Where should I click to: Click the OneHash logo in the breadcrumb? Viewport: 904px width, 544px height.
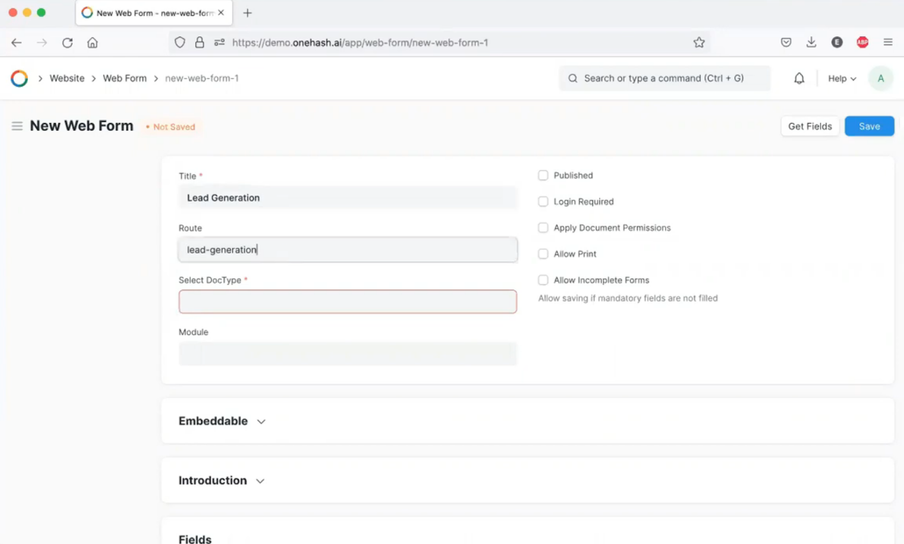click(19, 78)
